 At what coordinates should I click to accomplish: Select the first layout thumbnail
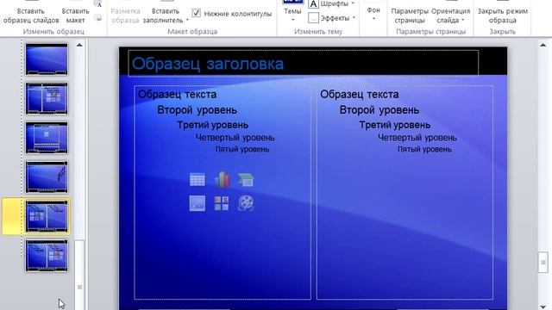click(x=47, y=59)
